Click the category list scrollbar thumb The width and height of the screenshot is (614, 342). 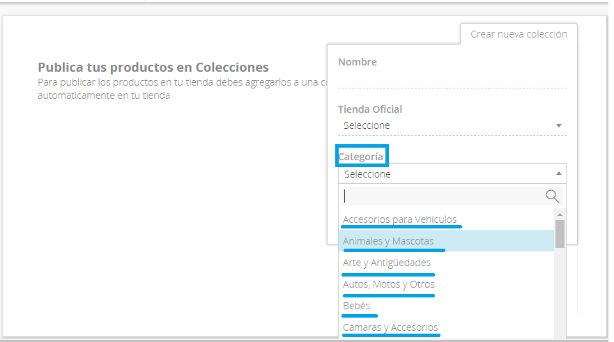tap(560, 234)
